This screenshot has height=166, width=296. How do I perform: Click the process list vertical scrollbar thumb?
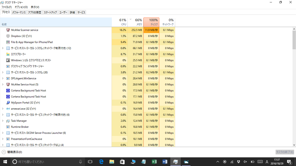tap(294, 40)
